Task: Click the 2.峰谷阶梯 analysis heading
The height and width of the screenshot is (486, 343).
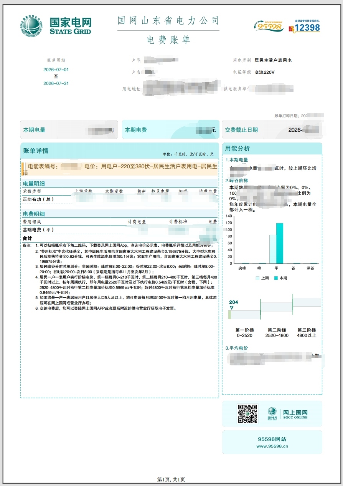Action: click(237, 181)
